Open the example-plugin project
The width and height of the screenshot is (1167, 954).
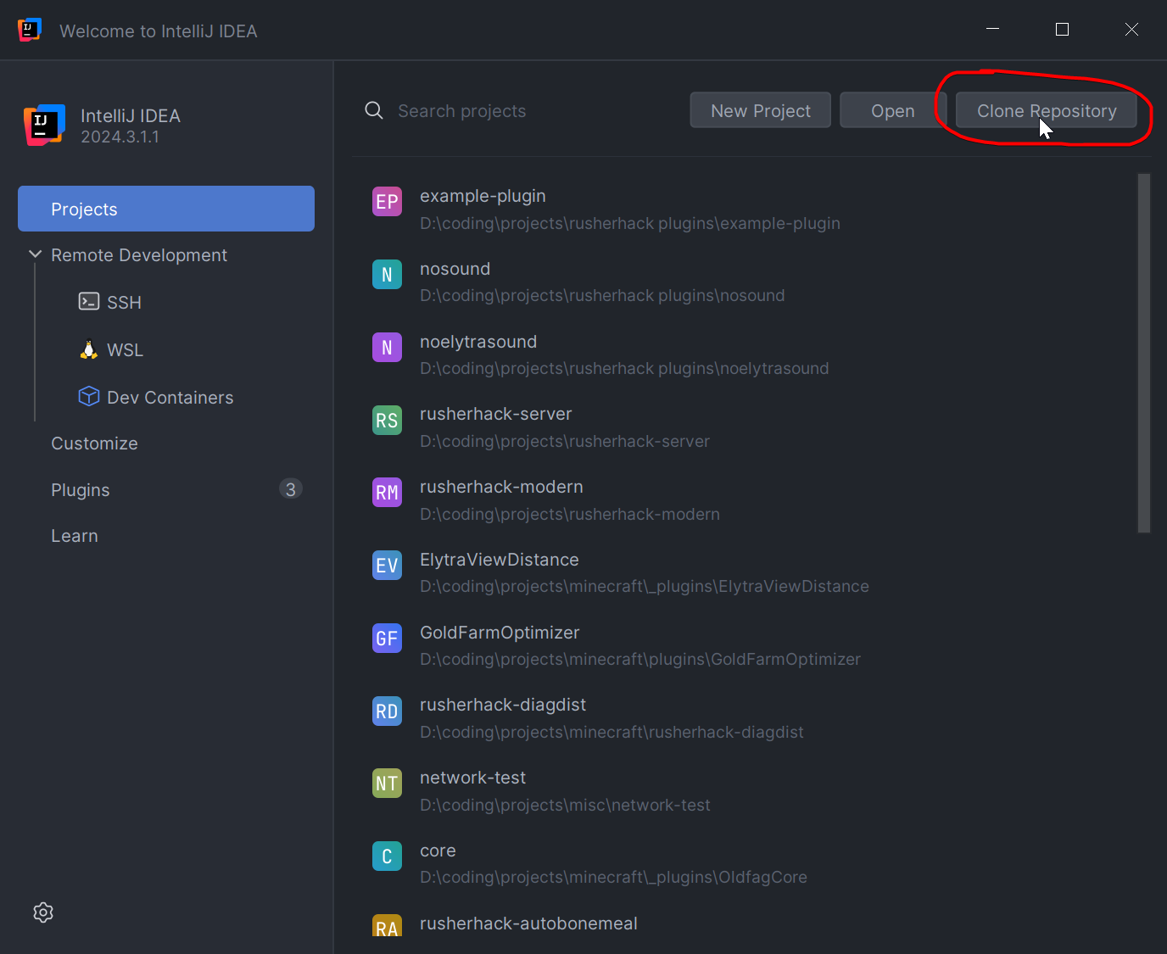coord(483,196)
